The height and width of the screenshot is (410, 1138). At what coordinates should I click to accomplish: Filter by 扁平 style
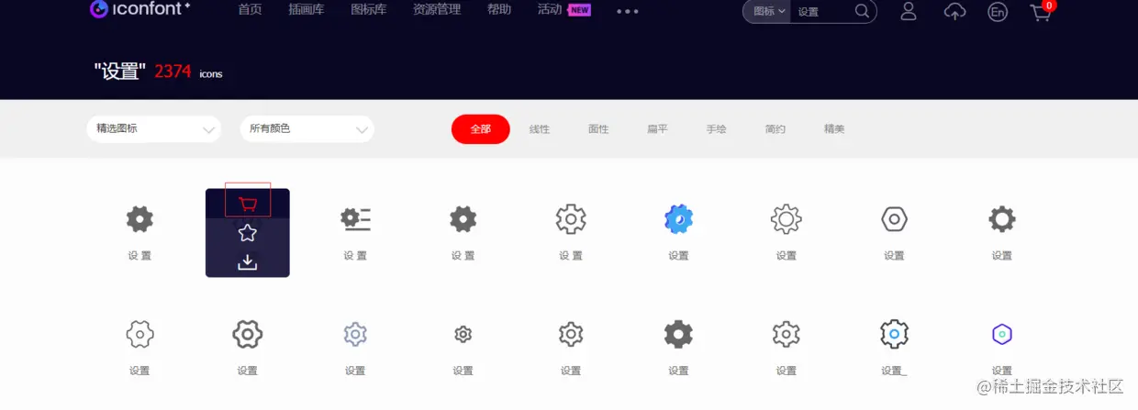point(657,129)
